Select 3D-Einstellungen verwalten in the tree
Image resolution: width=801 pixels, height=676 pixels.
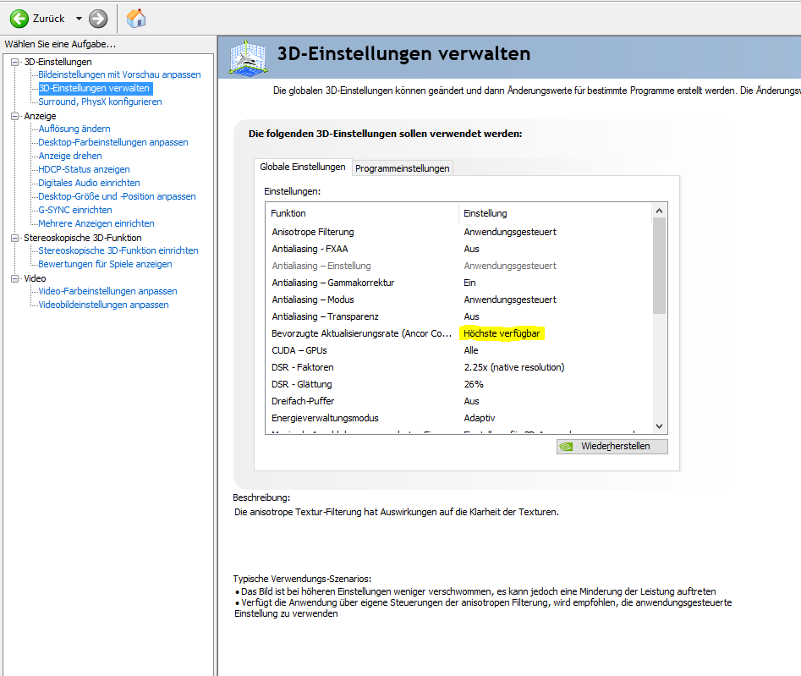point(95,88)
